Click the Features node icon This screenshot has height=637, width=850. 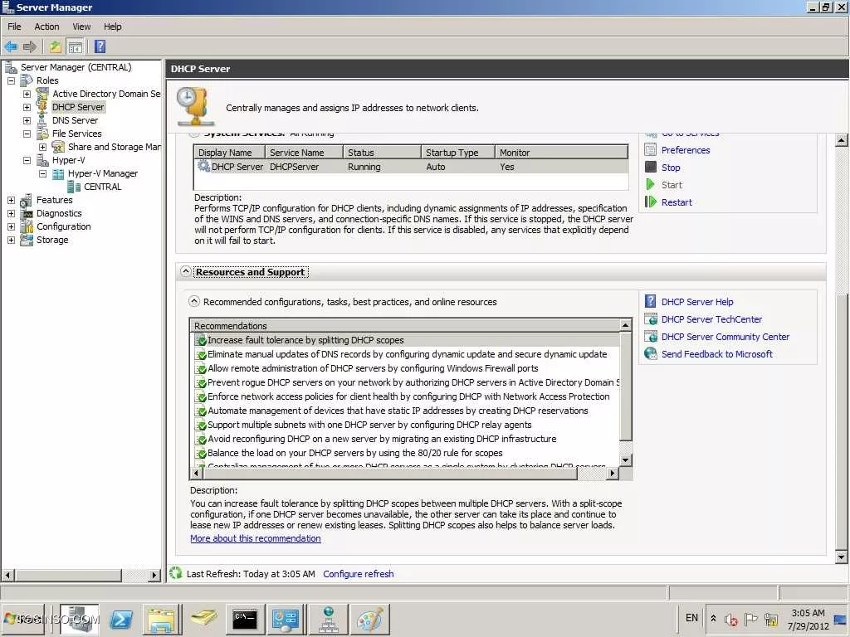tap(26, 201)
